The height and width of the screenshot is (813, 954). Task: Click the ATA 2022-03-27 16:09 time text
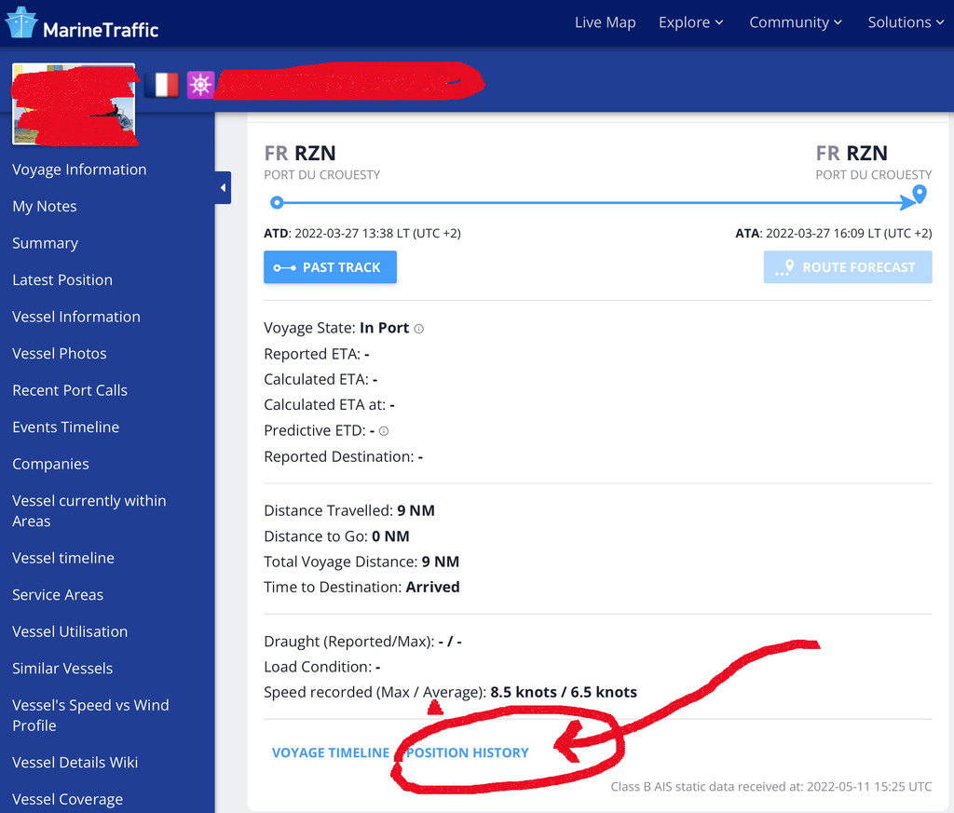pyautogui.click(x=834, y=234)
